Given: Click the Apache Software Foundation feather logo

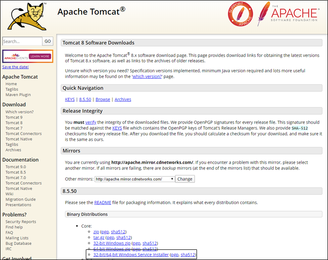Looking at the screenshot, I should click(x=288, y=14).
